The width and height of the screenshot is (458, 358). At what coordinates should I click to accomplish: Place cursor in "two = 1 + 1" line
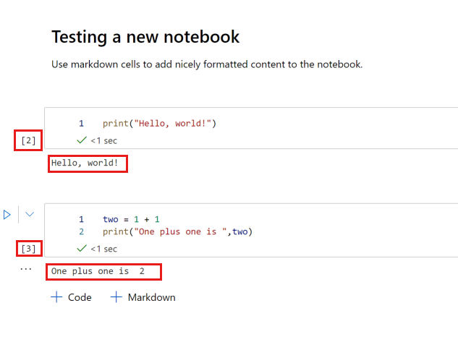click(131, 219)
